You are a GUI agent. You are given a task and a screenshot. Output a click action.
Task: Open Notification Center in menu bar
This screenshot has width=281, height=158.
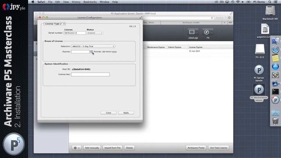[x=276, y=2]
